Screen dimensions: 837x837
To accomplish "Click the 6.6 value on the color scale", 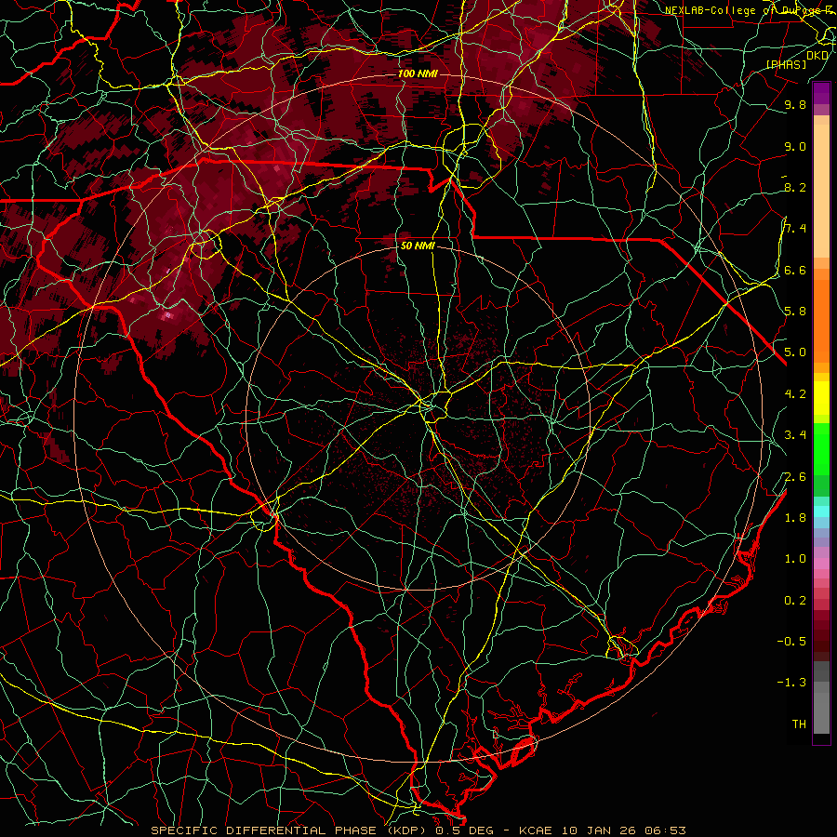I will [x=795, y=270].
